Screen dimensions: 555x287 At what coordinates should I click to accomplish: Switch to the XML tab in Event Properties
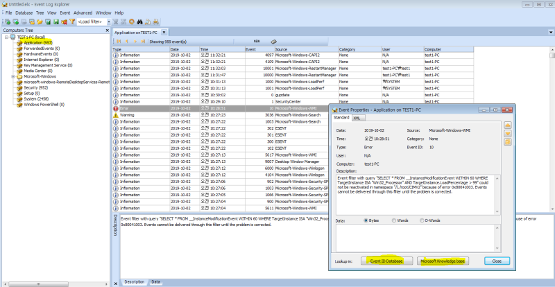pyautogui.click(x=359, y=119)
